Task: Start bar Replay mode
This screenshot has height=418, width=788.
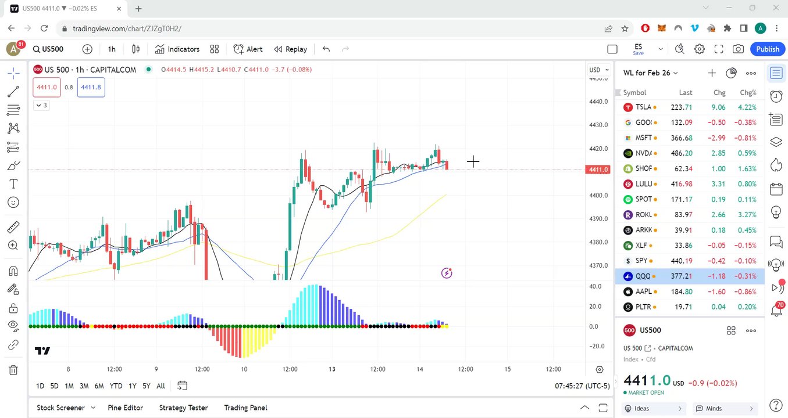Action: (x=291, y=49)
